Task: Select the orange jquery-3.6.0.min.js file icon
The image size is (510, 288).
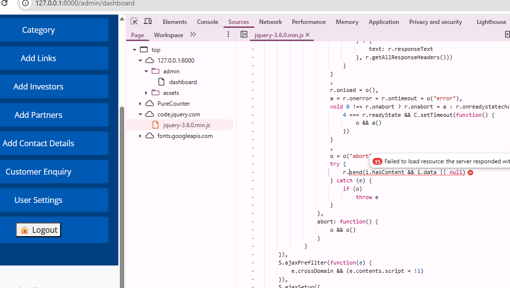Action: coord(155,125)
